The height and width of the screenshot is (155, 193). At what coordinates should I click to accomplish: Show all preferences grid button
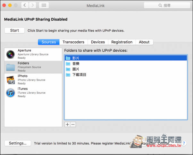tap(44, 5)
